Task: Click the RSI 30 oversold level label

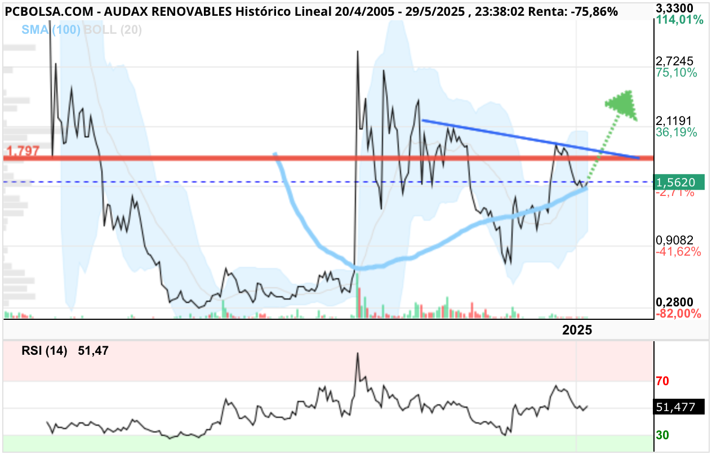Action: tap(662, 435)
